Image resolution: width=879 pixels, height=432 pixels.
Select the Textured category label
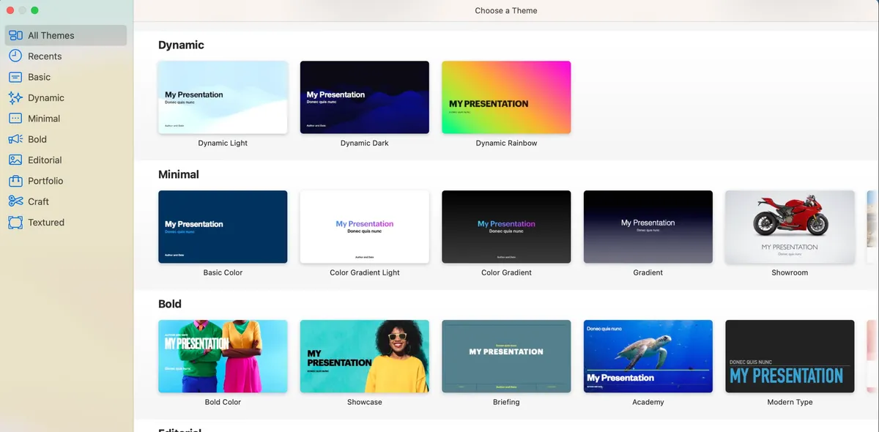point(46,222)
